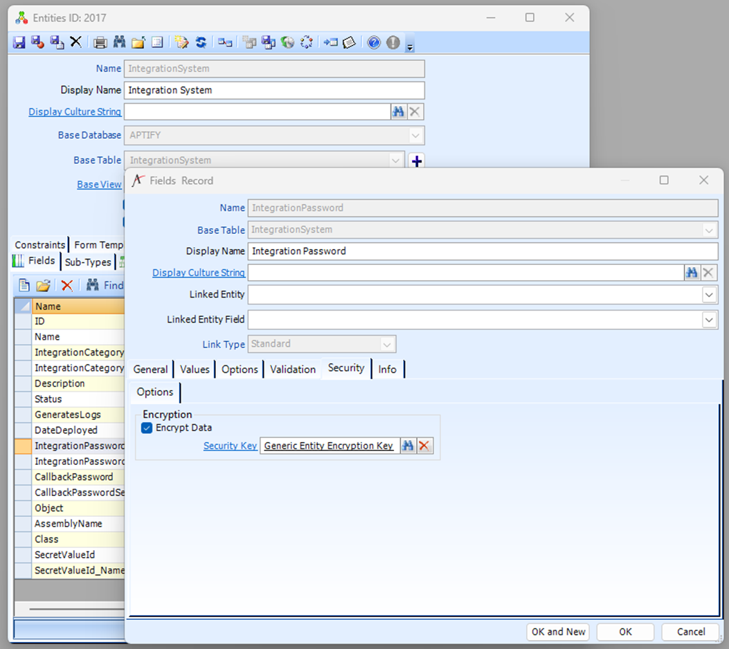
Task: Click the circular dots icon in the Entities toolbar
Action: click(x=307, y=42)
